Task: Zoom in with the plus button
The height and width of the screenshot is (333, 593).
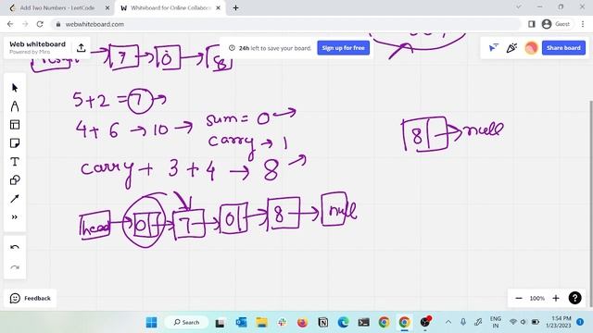Action: tap(556, 298)
